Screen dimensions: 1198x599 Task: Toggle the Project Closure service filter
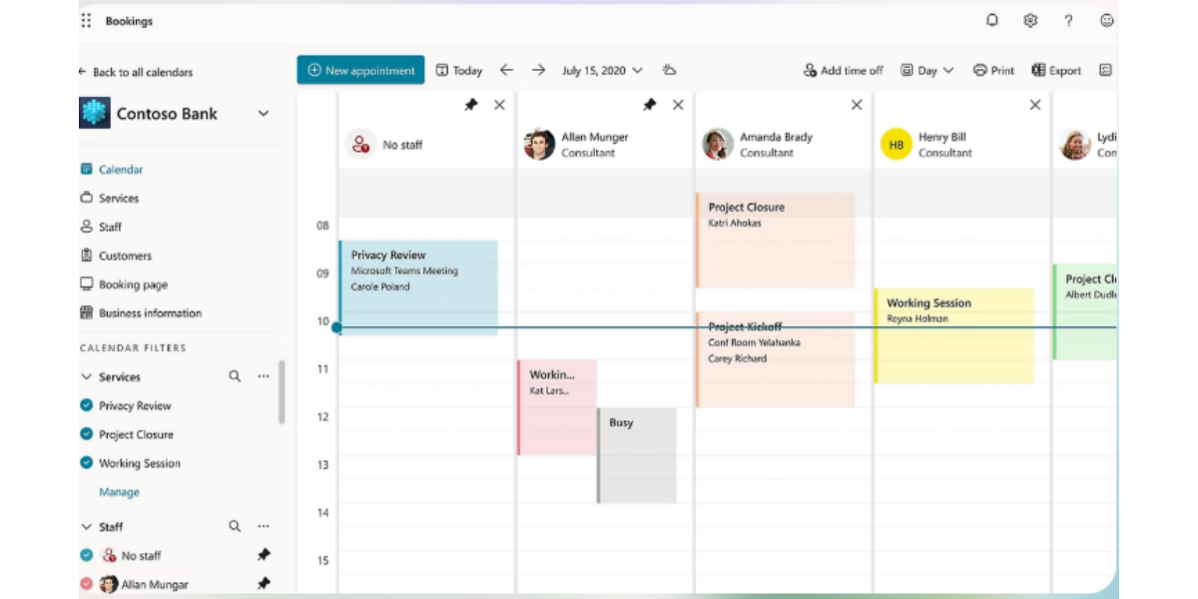pyautogui.click(x=91, y=434)
